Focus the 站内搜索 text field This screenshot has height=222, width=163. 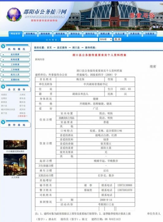[80, 39]
